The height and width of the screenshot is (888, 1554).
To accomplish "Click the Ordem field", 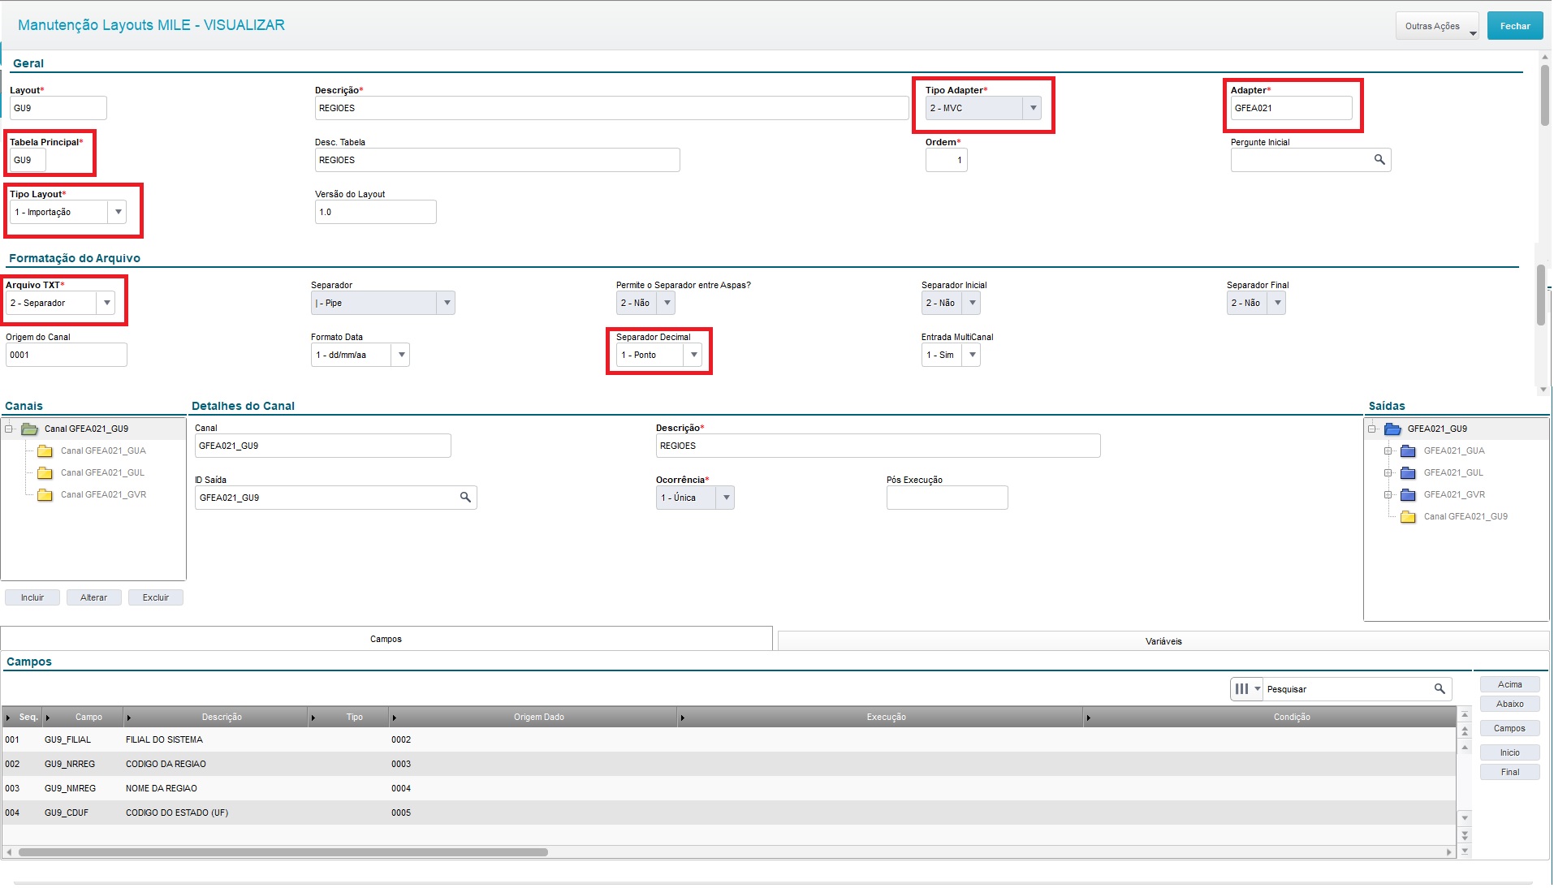I will pos(947,160).
